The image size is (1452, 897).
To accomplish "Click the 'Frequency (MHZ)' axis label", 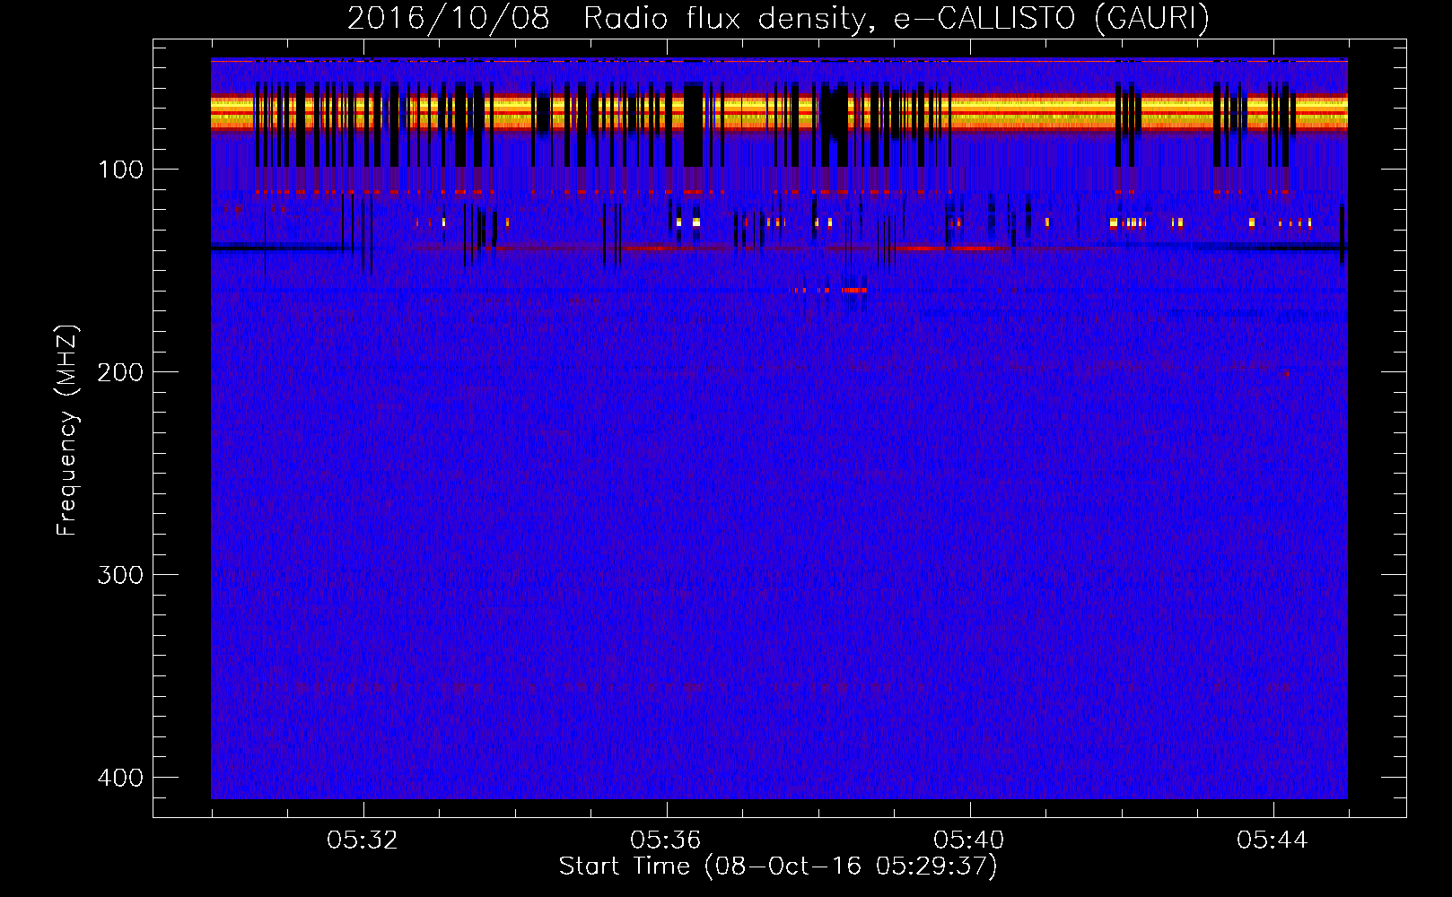I will coord(67,430).
